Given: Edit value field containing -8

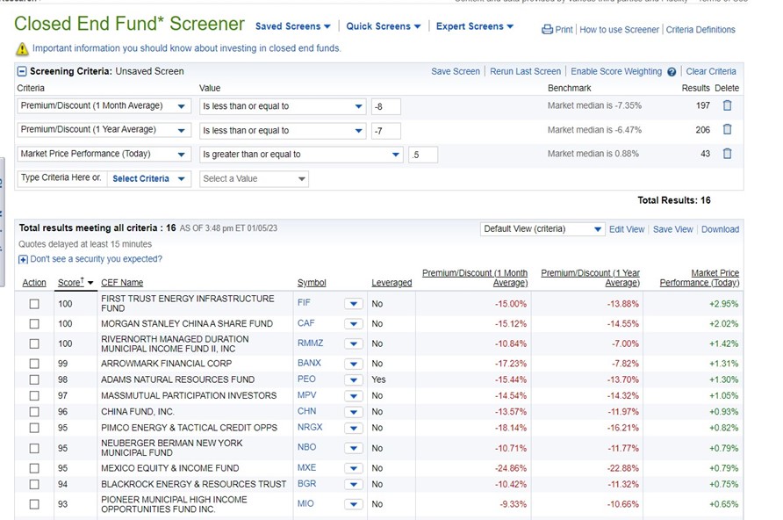Looking at the screenshot, I should point(385,106).
